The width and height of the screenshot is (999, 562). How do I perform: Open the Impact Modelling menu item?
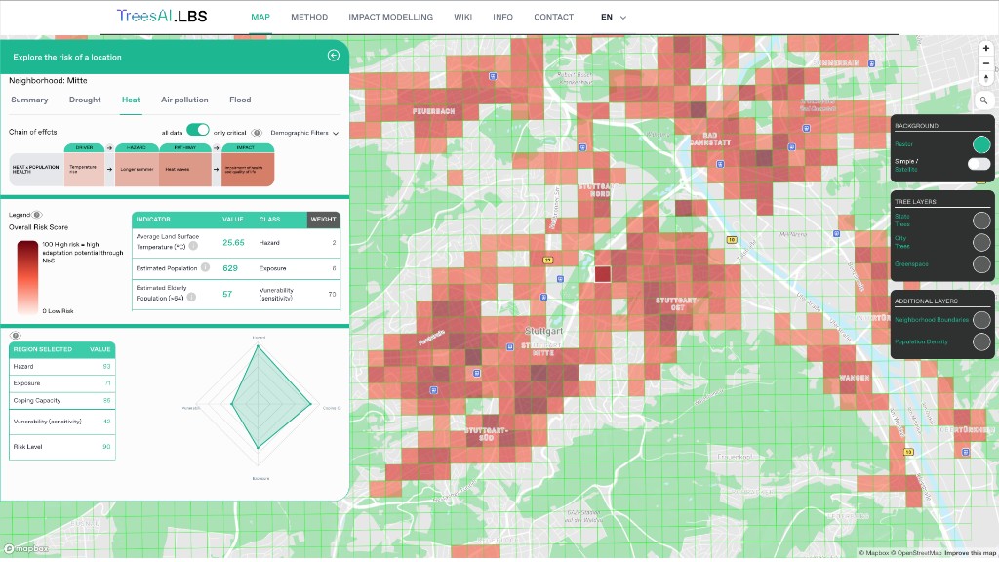[x=390, y=18]
